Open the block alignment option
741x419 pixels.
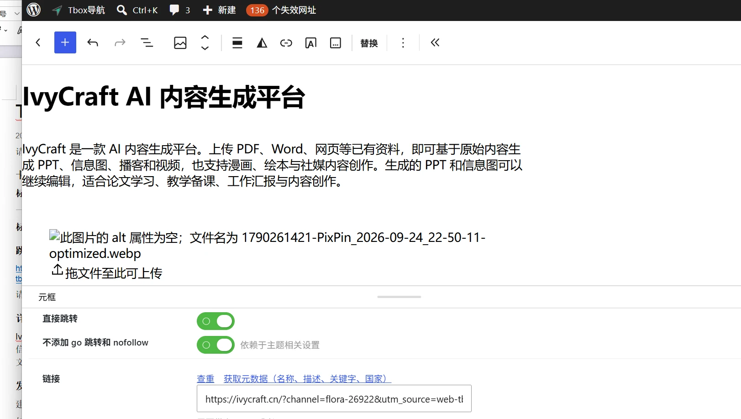(x=237, y=43)
